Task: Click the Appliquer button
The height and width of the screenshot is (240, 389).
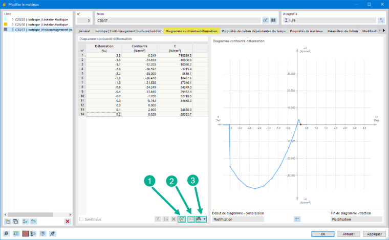Action: click(374, 234)
